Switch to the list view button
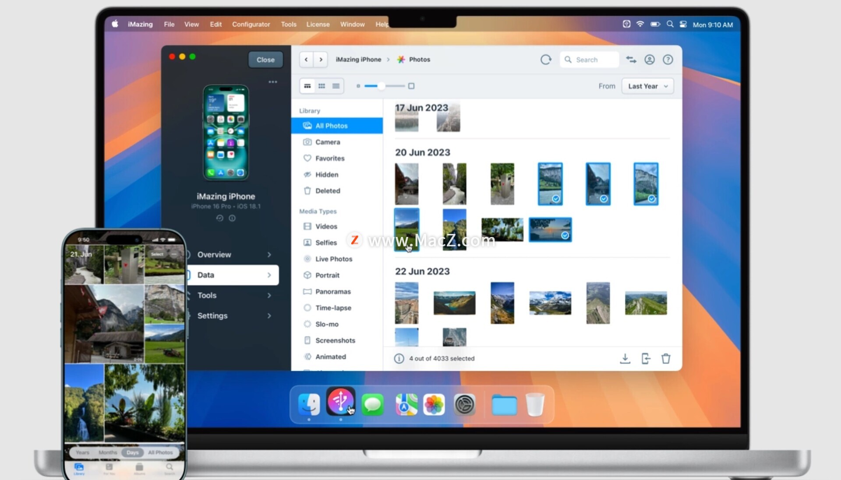 click(336, 86)
